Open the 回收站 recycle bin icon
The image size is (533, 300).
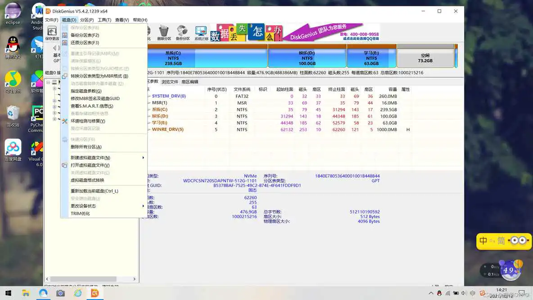click(13, 116)
